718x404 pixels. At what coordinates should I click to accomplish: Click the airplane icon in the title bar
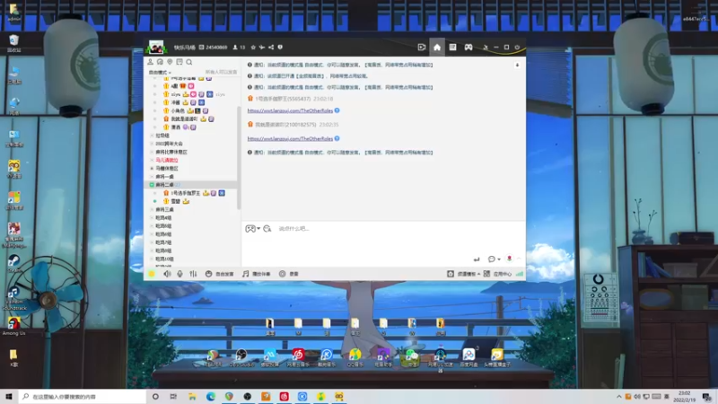pyautogui.click(x=262, y=48)
